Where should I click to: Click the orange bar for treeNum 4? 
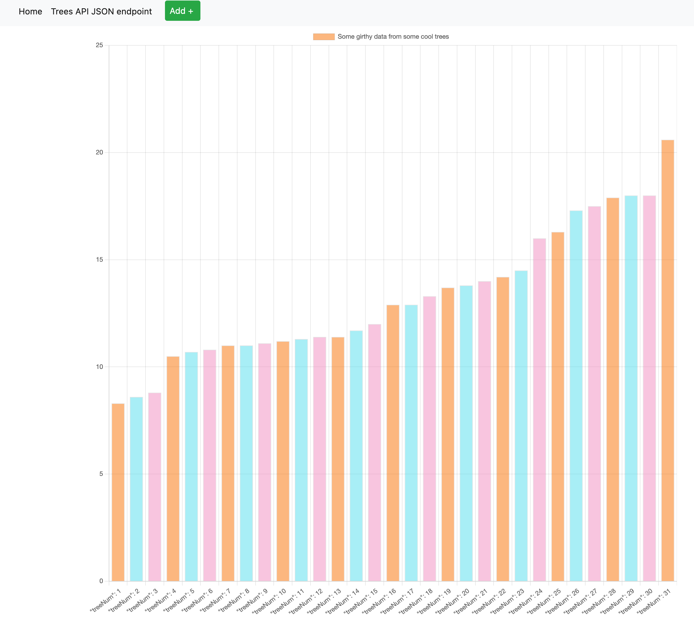pyautogui.click(x=173, y=469)
